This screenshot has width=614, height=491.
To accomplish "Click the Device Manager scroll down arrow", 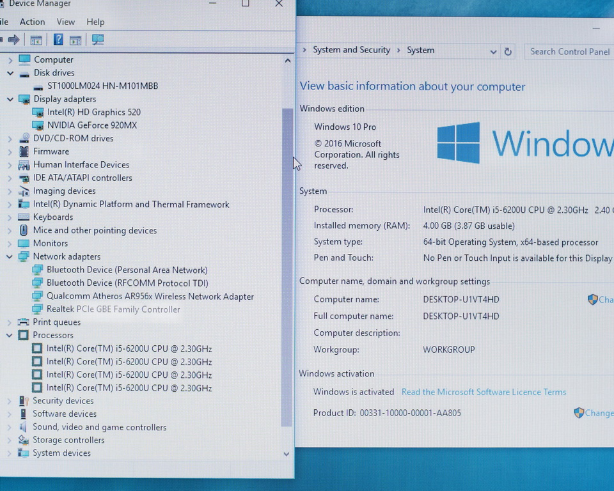I will point(287,454).
